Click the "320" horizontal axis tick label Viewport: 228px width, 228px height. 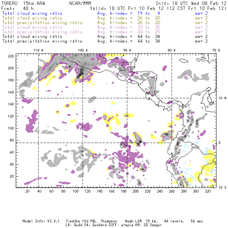[x=208, y=191]
